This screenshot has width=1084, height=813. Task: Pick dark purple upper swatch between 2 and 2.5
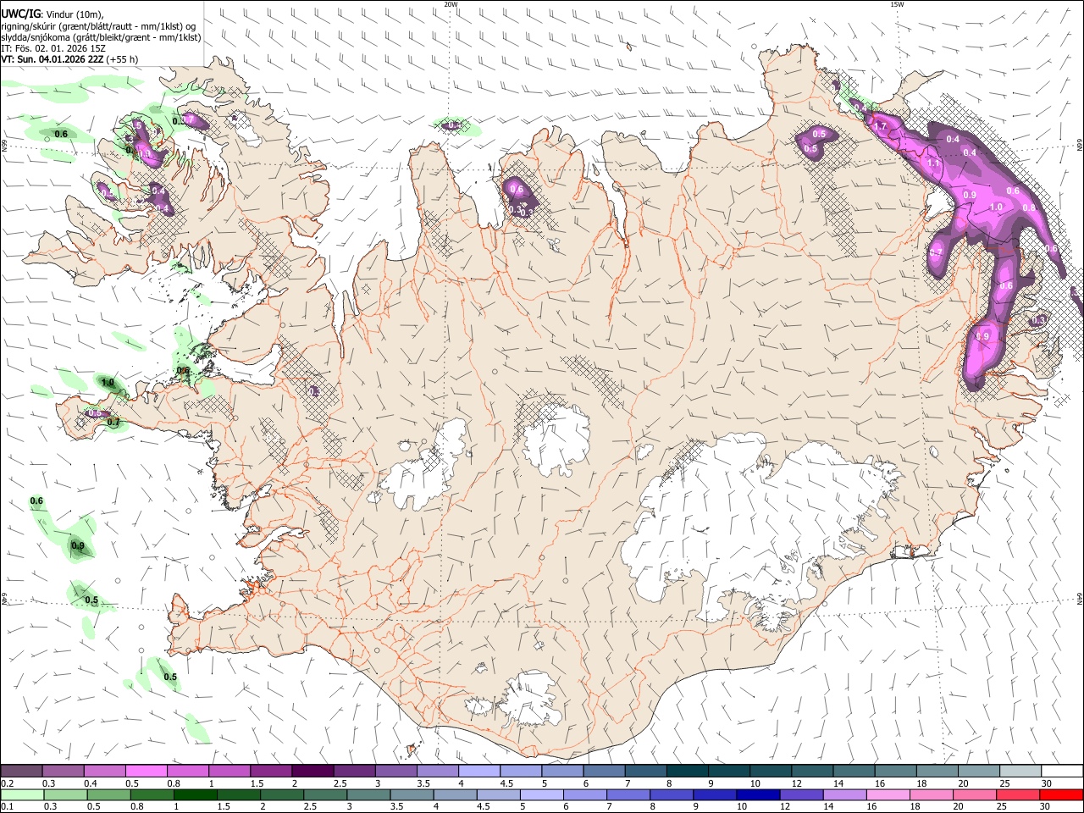[x=312, y=772]
